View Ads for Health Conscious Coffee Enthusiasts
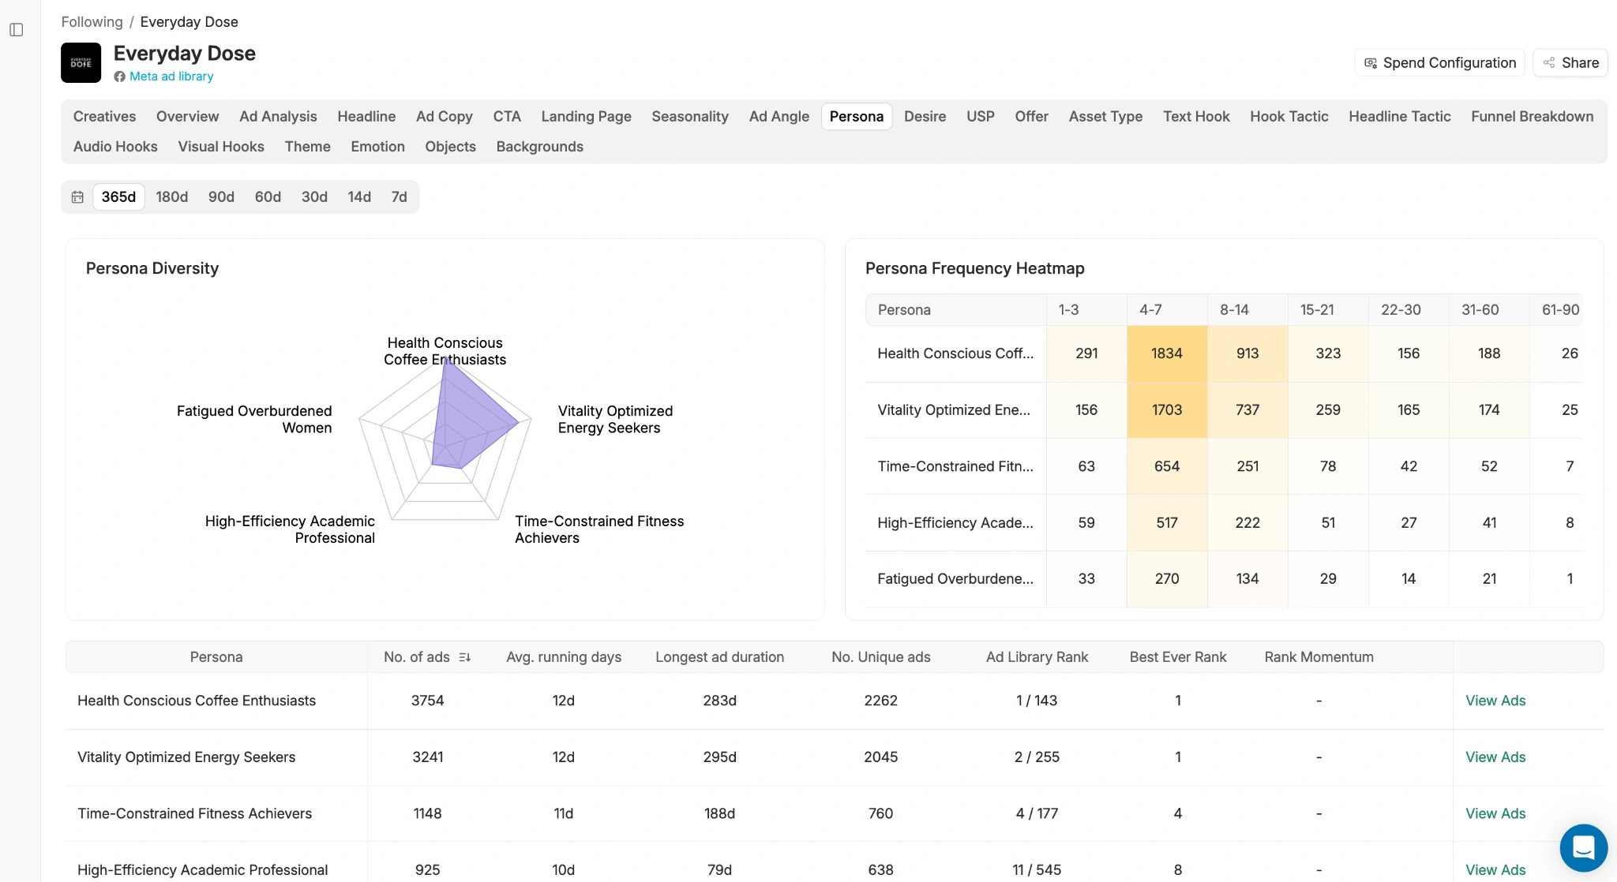Screen dimensions: 1617x882 [x=1495, y=701]
